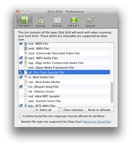
Task: Switch to the File types tab label
Action: 25,26
